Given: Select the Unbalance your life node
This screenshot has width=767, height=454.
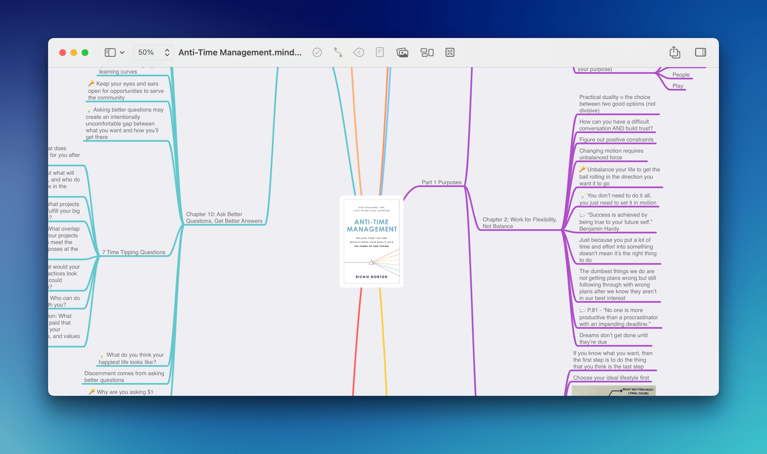Looking at the screenshot, I should click(x=619, y=176).
